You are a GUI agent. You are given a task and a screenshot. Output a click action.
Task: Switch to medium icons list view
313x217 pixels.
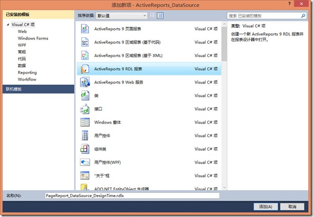160,15
